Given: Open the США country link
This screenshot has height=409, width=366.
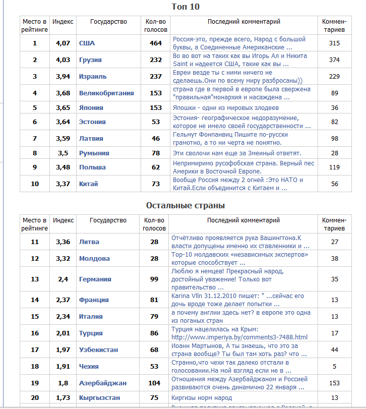Looking at the screenshot, I should click(87, 43).
